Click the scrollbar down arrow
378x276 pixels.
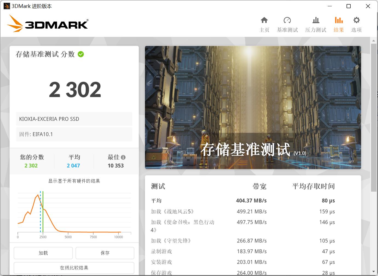pos(374,272)
